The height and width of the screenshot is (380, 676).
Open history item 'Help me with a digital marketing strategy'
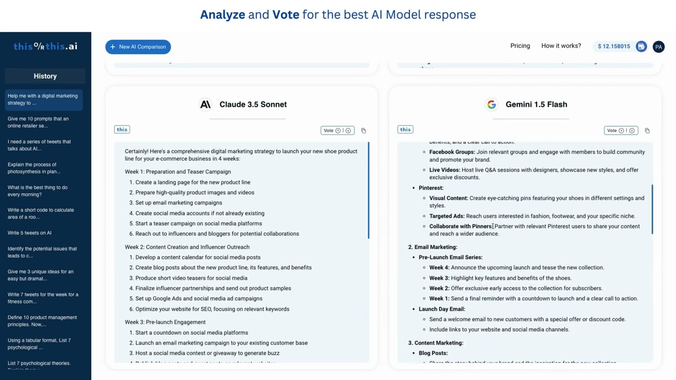[x=44, y=99]
